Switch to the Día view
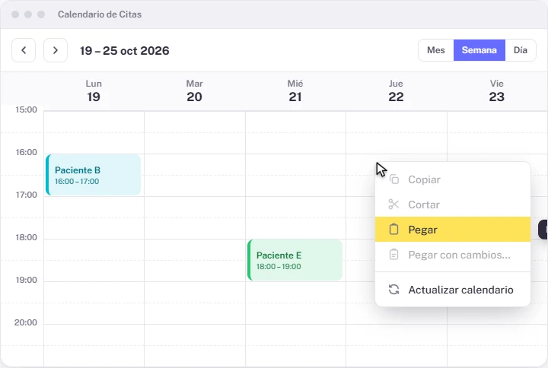Viewport: 548px width, 368px height. (x=520, y=50)
